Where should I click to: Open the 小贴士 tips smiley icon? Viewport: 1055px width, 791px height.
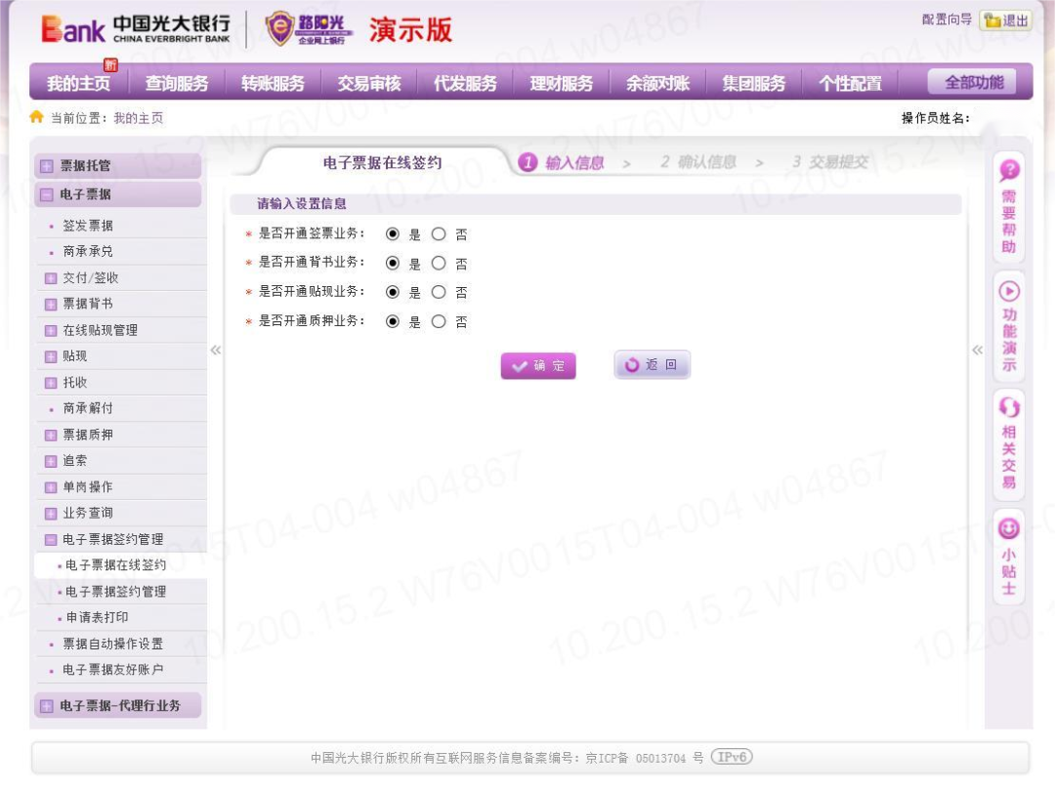pyautogui.click(x=1008, y=528)
